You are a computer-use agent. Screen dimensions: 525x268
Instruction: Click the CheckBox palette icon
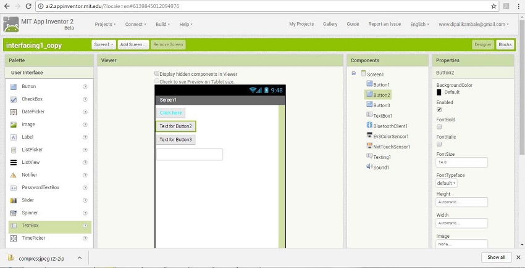[14, 99]
